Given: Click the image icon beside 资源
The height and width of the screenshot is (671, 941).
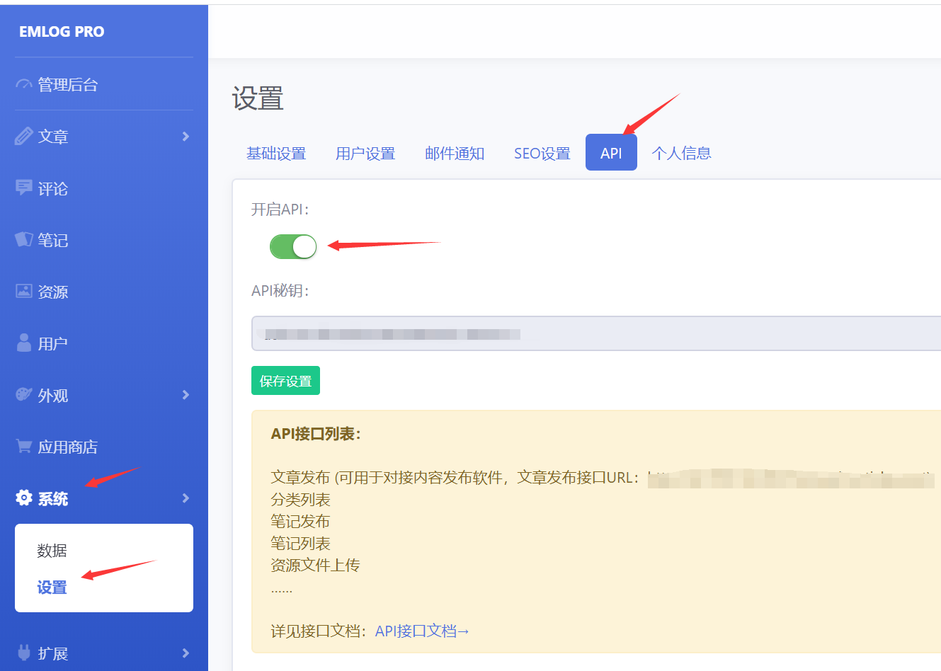Looking at the screenshot, I should (x=24, y=291).
